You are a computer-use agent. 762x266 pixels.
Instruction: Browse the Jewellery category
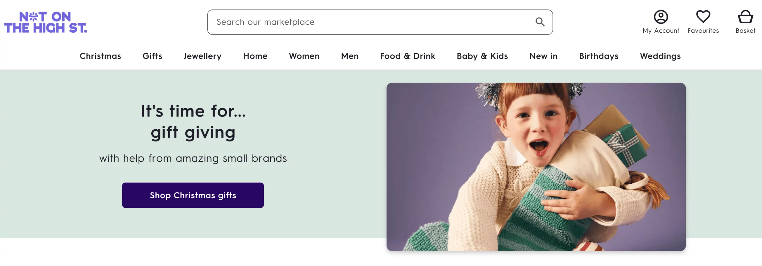(202, 56)
